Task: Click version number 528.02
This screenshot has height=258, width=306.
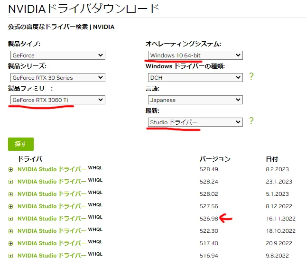Action: [209, 194]
